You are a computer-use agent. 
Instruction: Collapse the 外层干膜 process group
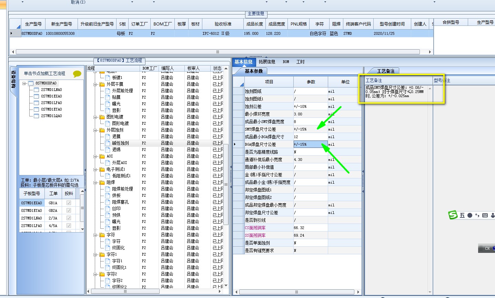click(95, 84)
